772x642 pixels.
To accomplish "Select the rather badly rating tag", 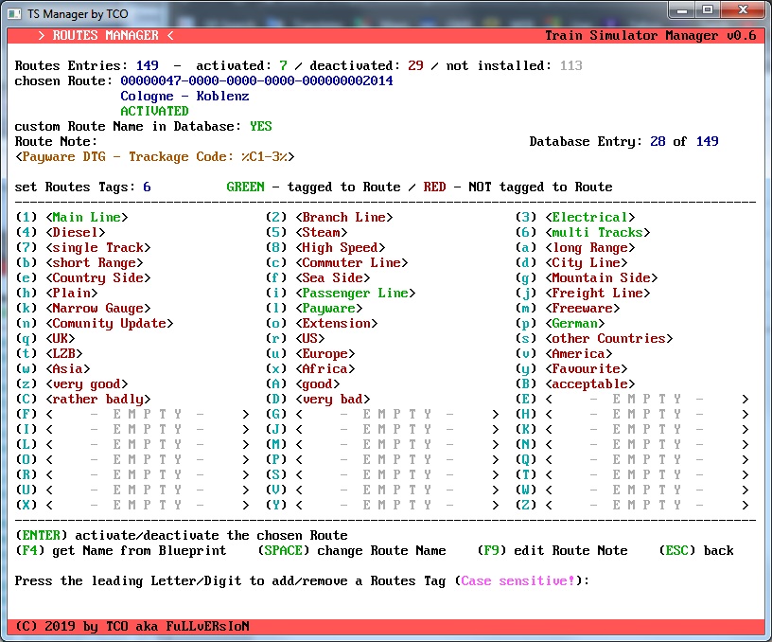I will click(83, 400).
